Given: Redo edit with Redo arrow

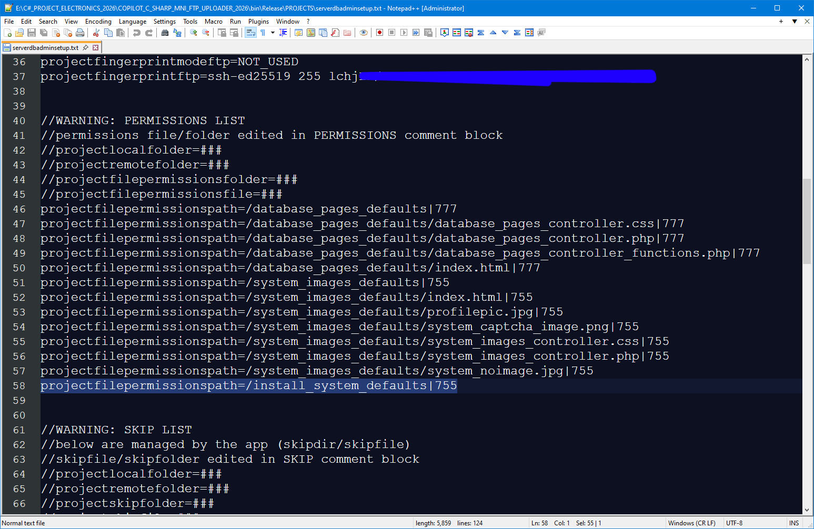Looking at the screenshot, I should click(149, 33).
